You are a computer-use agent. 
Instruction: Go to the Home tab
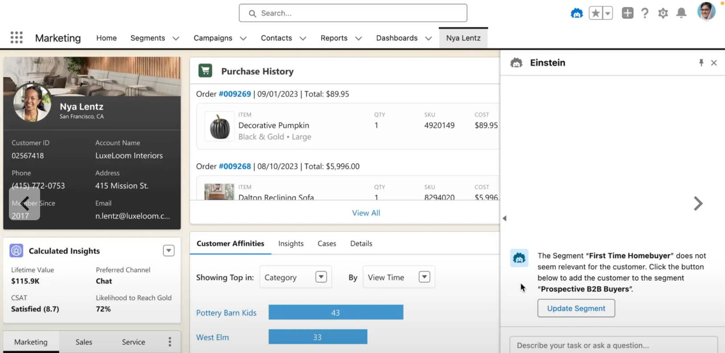[x=106, y=38]
